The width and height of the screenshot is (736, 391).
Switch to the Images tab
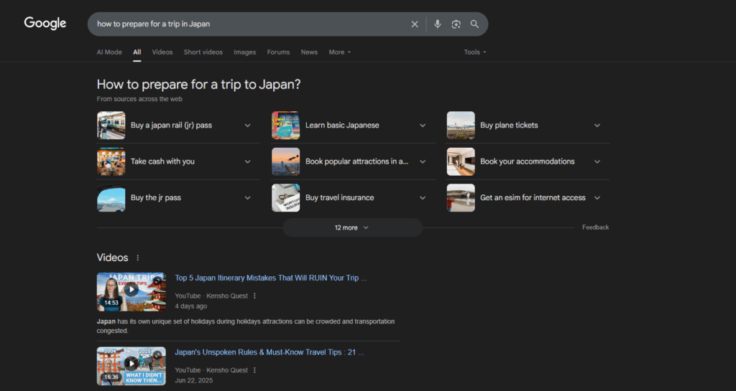[244, 52]
